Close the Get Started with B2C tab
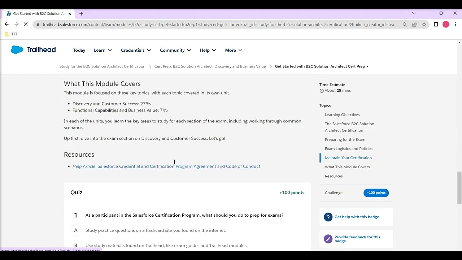The image size is (462, 260). 70,14
